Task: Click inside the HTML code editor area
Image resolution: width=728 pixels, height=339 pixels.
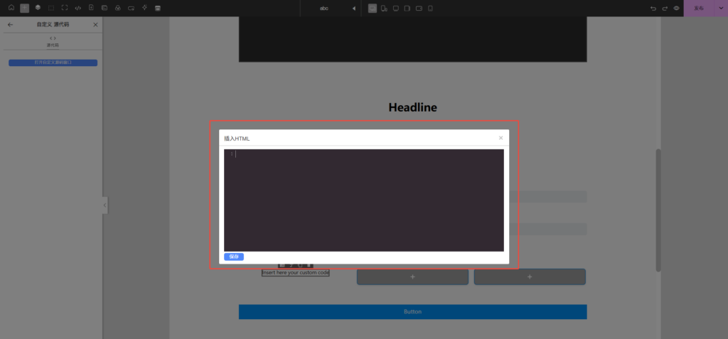Action: (364, 200)
